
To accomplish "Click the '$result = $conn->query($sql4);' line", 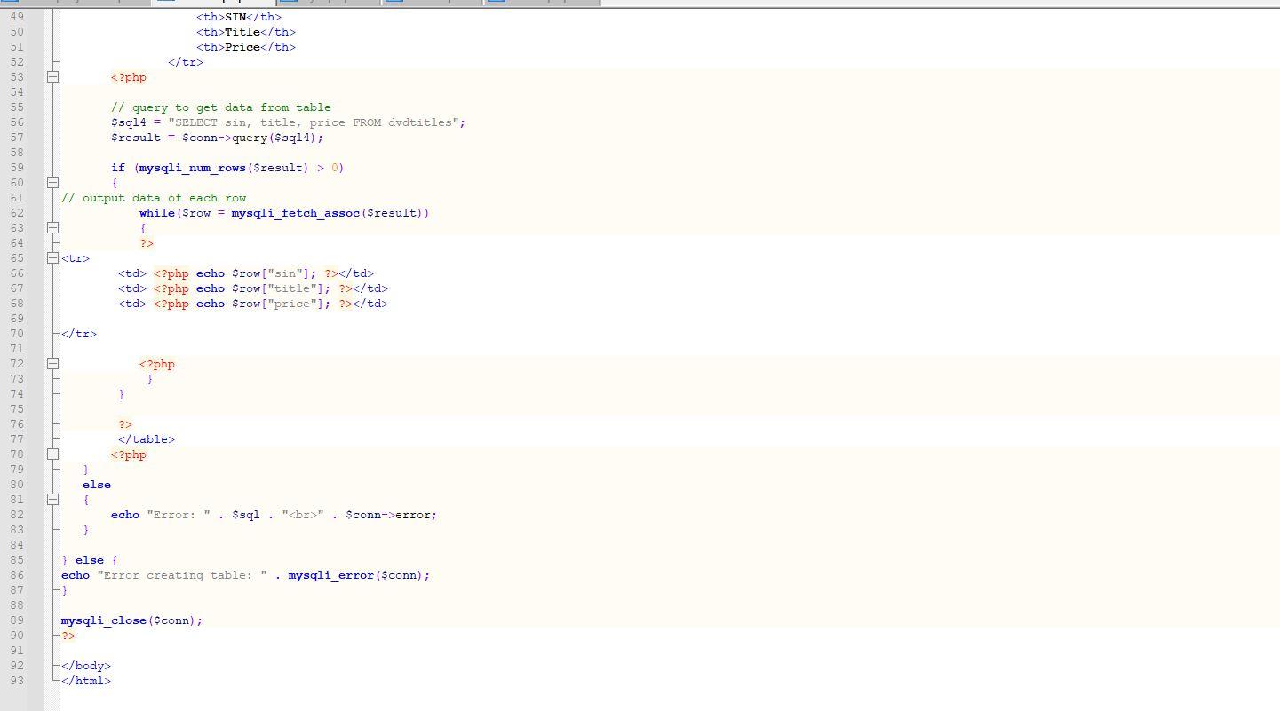I will (218, 138).
